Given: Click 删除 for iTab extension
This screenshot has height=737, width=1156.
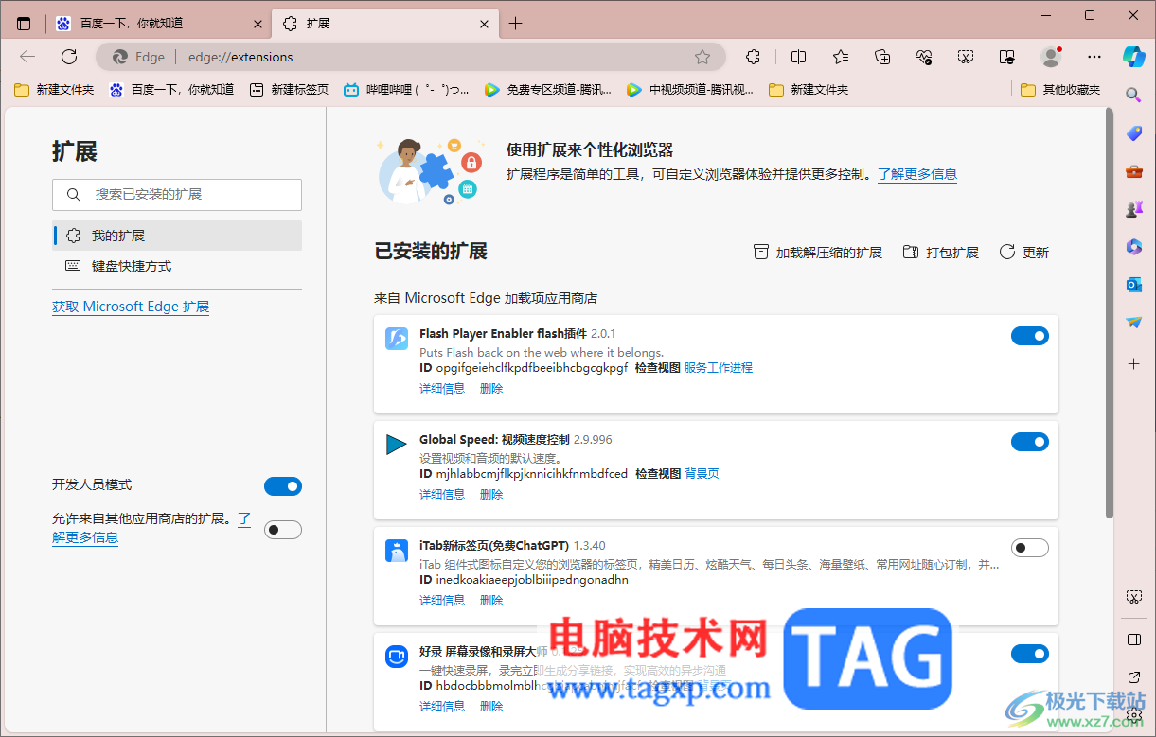Looking at the screenshot, I should click(x=491, y=601).
